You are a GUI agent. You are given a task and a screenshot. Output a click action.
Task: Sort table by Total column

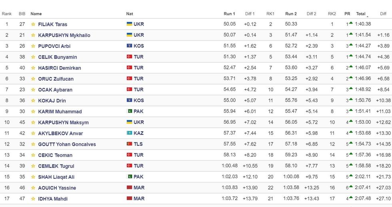(x=361, y=14)
